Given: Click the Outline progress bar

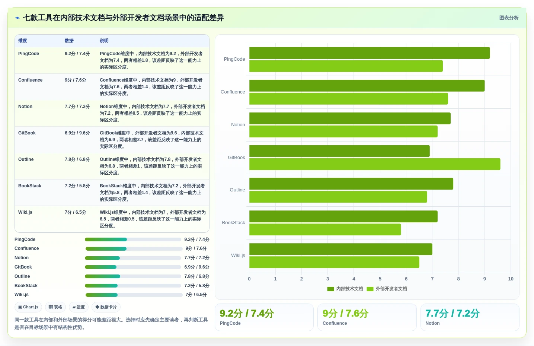Looking at the screenshot, I should pos(133,276).
